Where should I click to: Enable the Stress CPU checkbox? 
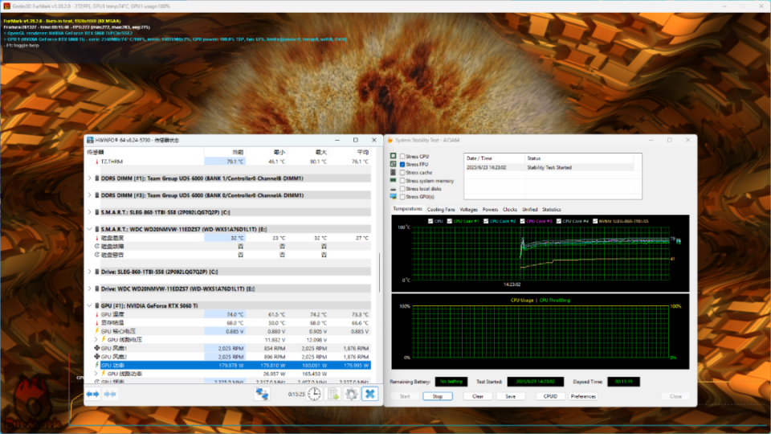pyautogui.click(x=402, y=157)
